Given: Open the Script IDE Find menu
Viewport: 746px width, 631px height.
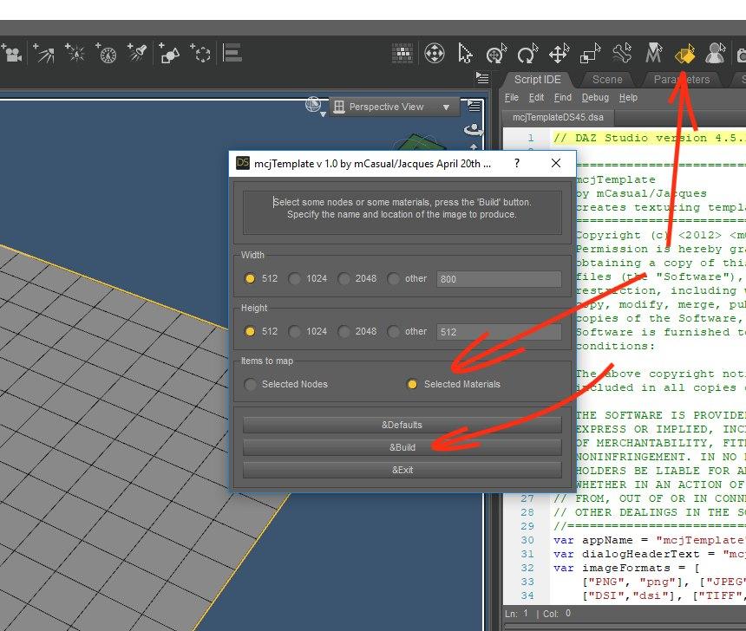Looking at the screenshot, I should (563, 97).
